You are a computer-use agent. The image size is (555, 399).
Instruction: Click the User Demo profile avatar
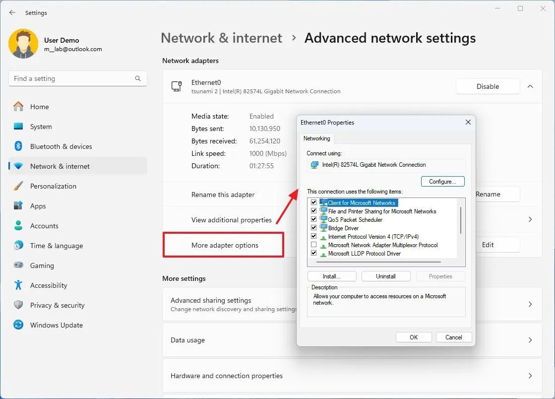pyautogui.click(x=23, y=44)
